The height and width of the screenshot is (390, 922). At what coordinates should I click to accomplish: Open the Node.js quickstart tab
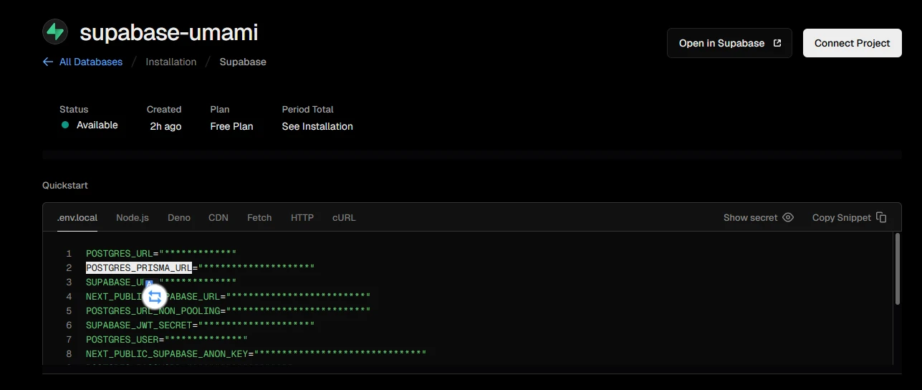133,217
